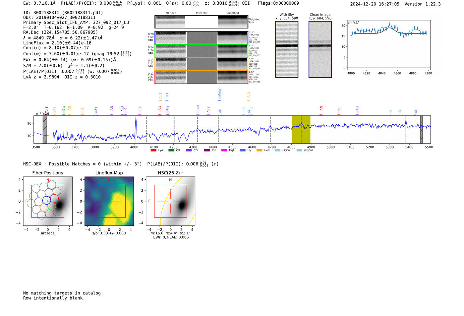Open the Fiber Positions plot
This screenshot has width=464, height=316.
coord(48,201)
